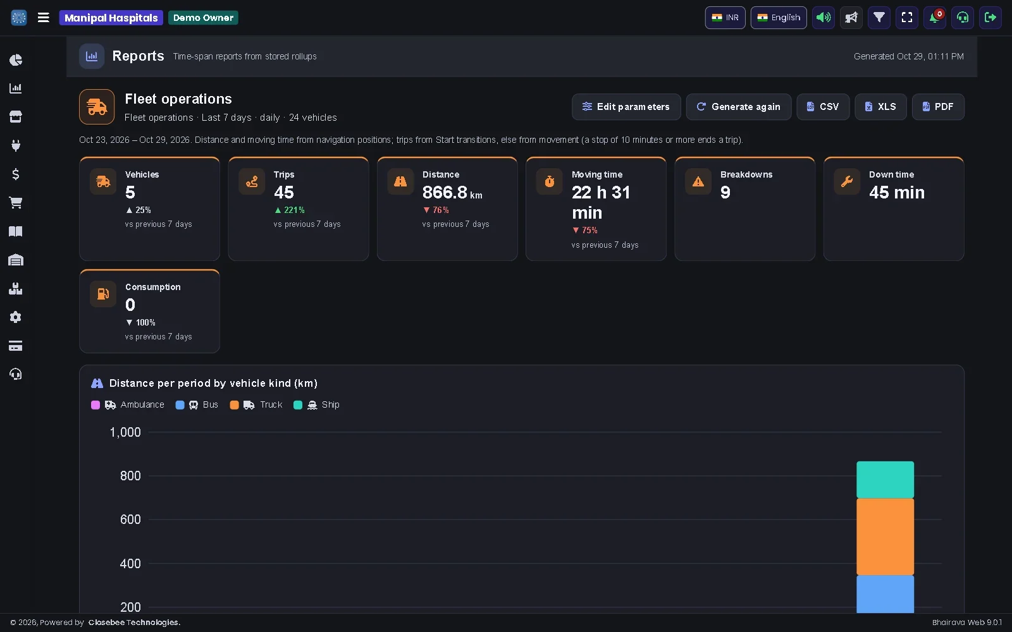Open the shopping cart sidebar icon
Image resolution: width=1012 pixels, height=632 pixels.
(16, 203)
